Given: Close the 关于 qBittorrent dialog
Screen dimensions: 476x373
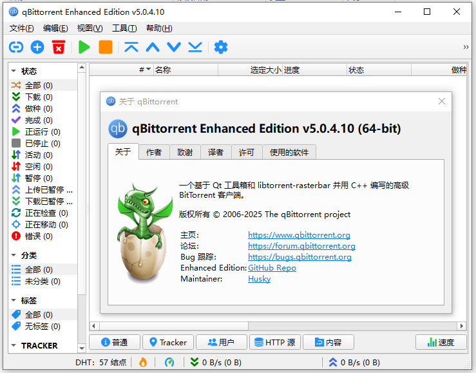Looking at the screenshot, I should click(x=442, y=101).
